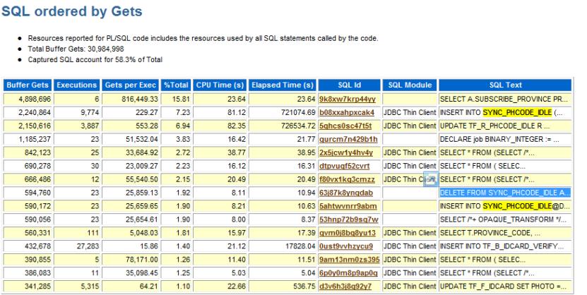
Task: Click the Executions value 27,283
Action: [x=88, y=246]
